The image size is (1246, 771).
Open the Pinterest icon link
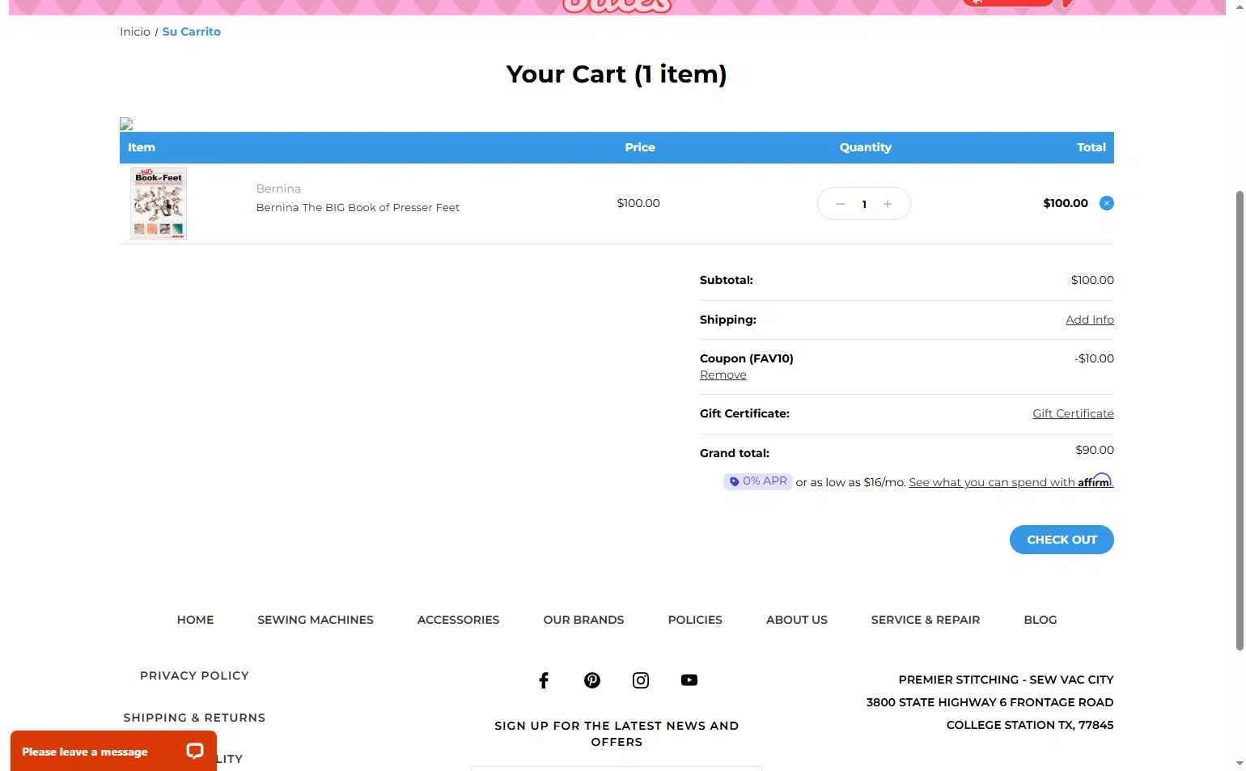592,680
